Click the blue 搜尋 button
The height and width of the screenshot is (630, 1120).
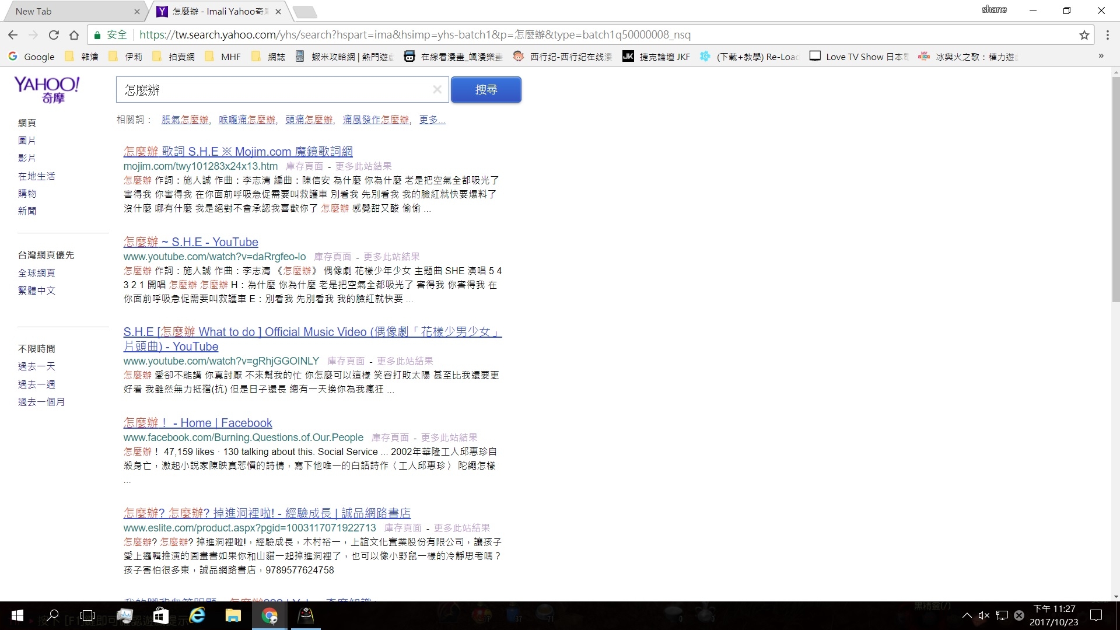tap(486, 90)
